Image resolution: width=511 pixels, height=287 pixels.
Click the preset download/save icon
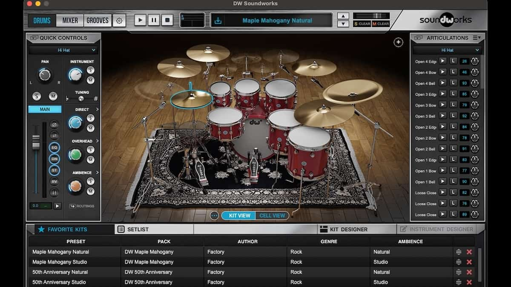pyautogui.click(x=218, y=20)
